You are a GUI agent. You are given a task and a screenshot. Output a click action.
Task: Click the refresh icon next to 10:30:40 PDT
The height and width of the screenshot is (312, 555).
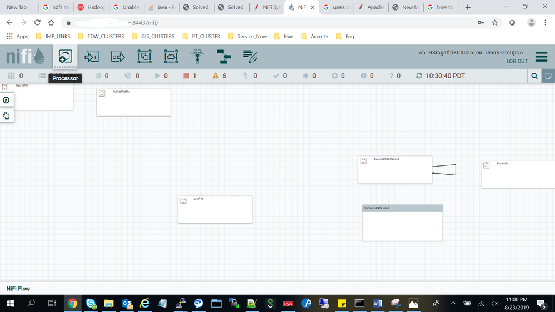(x=419, y=76)
